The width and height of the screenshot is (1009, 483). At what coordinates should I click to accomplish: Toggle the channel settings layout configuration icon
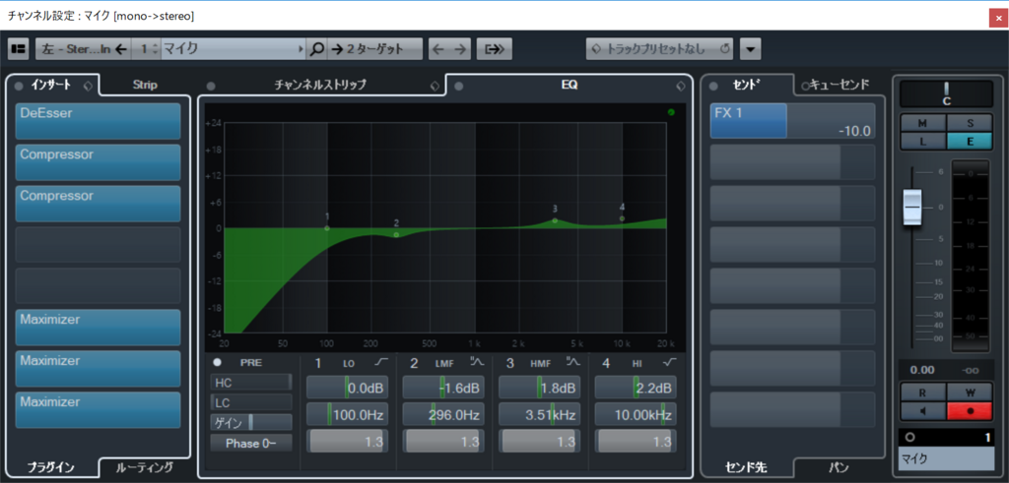click(x=20, y=49)
